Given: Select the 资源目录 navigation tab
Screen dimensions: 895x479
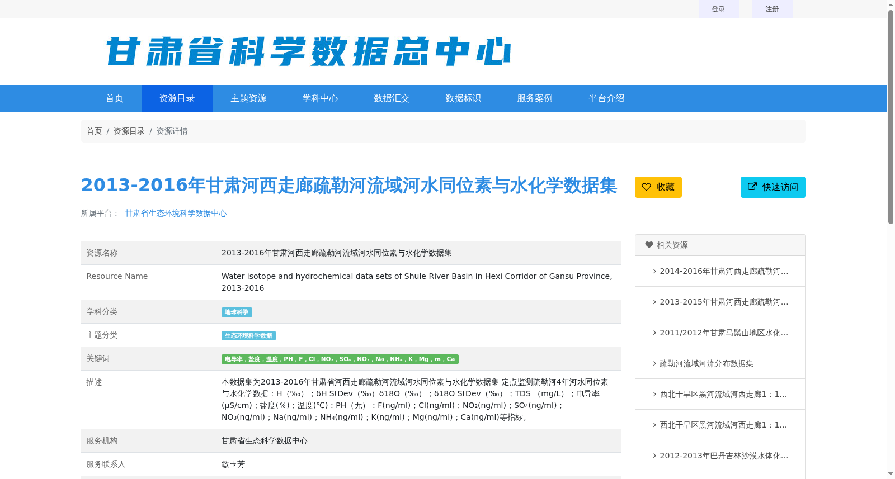Looking at the screenshot, I should pos(177,98).
